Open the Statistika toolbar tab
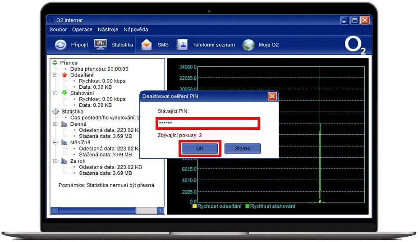Screen dimensions: 418x242 pyautogui.click(x=100, y=44)
